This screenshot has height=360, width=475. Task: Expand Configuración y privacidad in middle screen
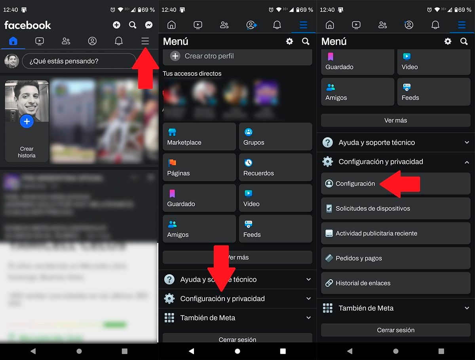pos(237,299)
